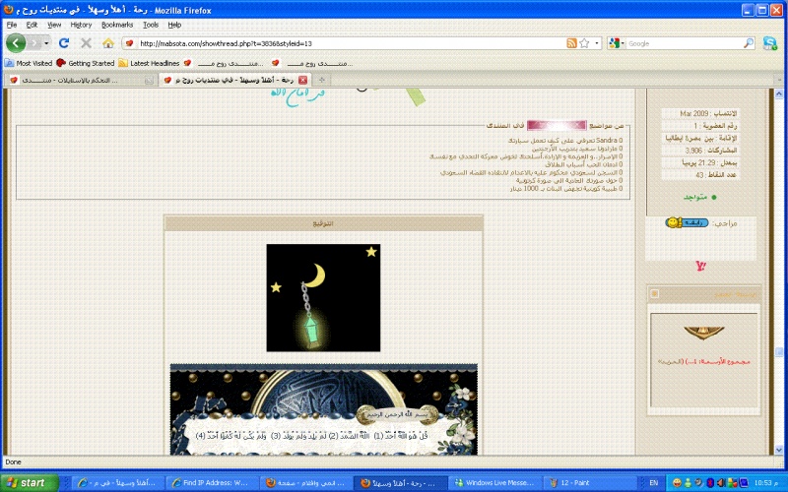Screen dimensions: 788x492
Task: Click the Stop loading X button
Action: [86, 43]
